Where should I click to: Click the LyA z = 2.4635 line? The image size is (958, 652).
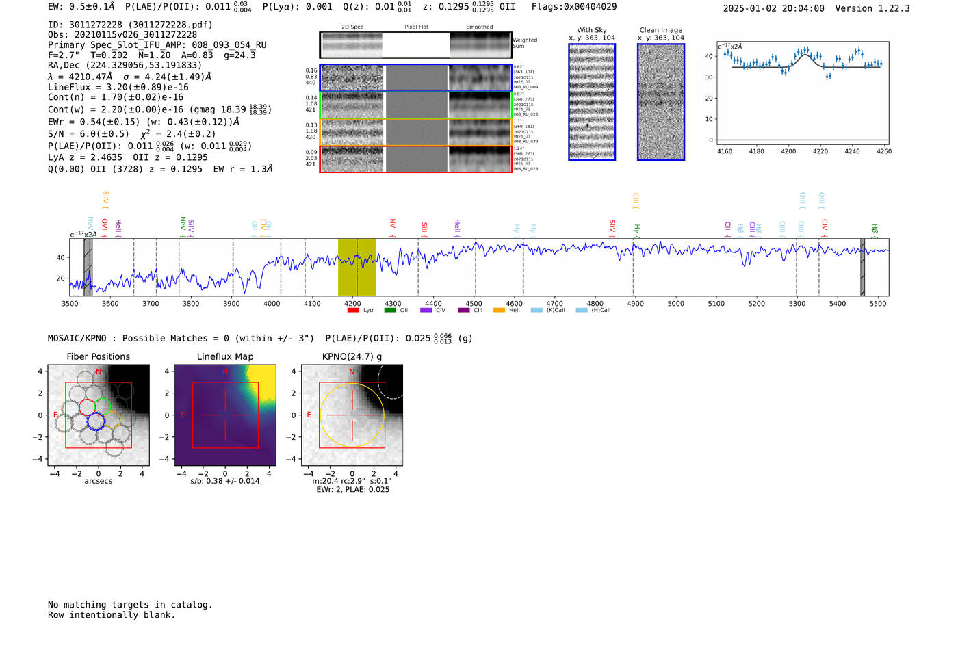(x=128, y=157)
